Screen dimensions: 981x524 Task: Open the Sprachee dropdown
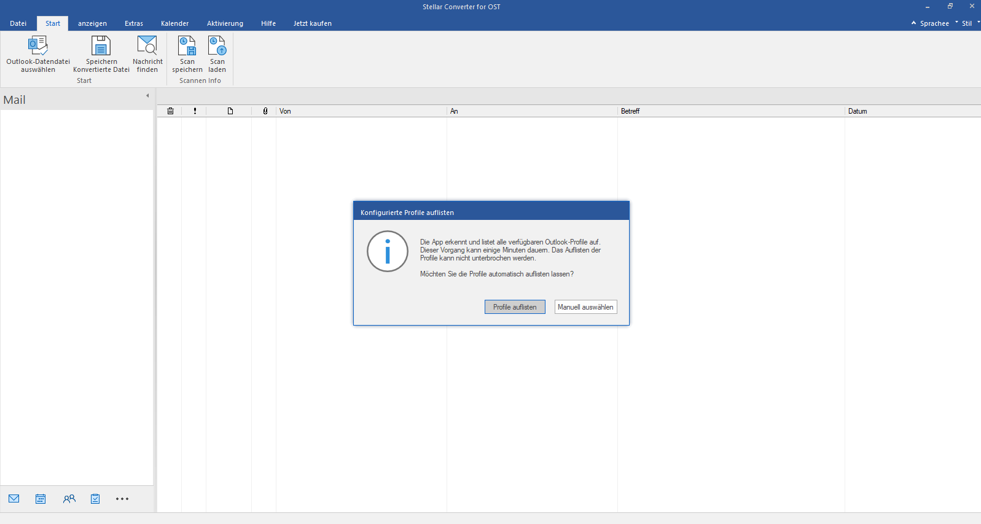(x=938, y=23)
